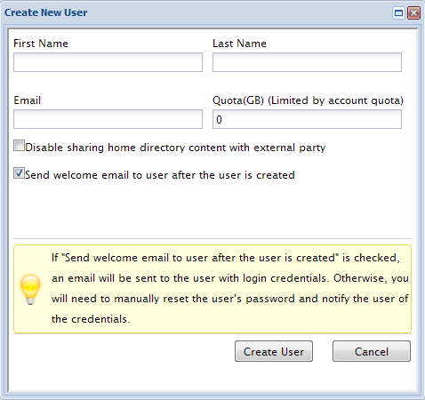Screen dimensions: 425x400
Task: Click the 'Disable sharing home directory content' label text
Action: tap(175, 148)
